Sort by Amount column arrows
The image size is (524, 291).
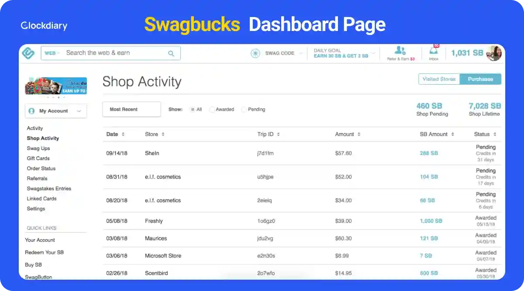click(359, 134)
